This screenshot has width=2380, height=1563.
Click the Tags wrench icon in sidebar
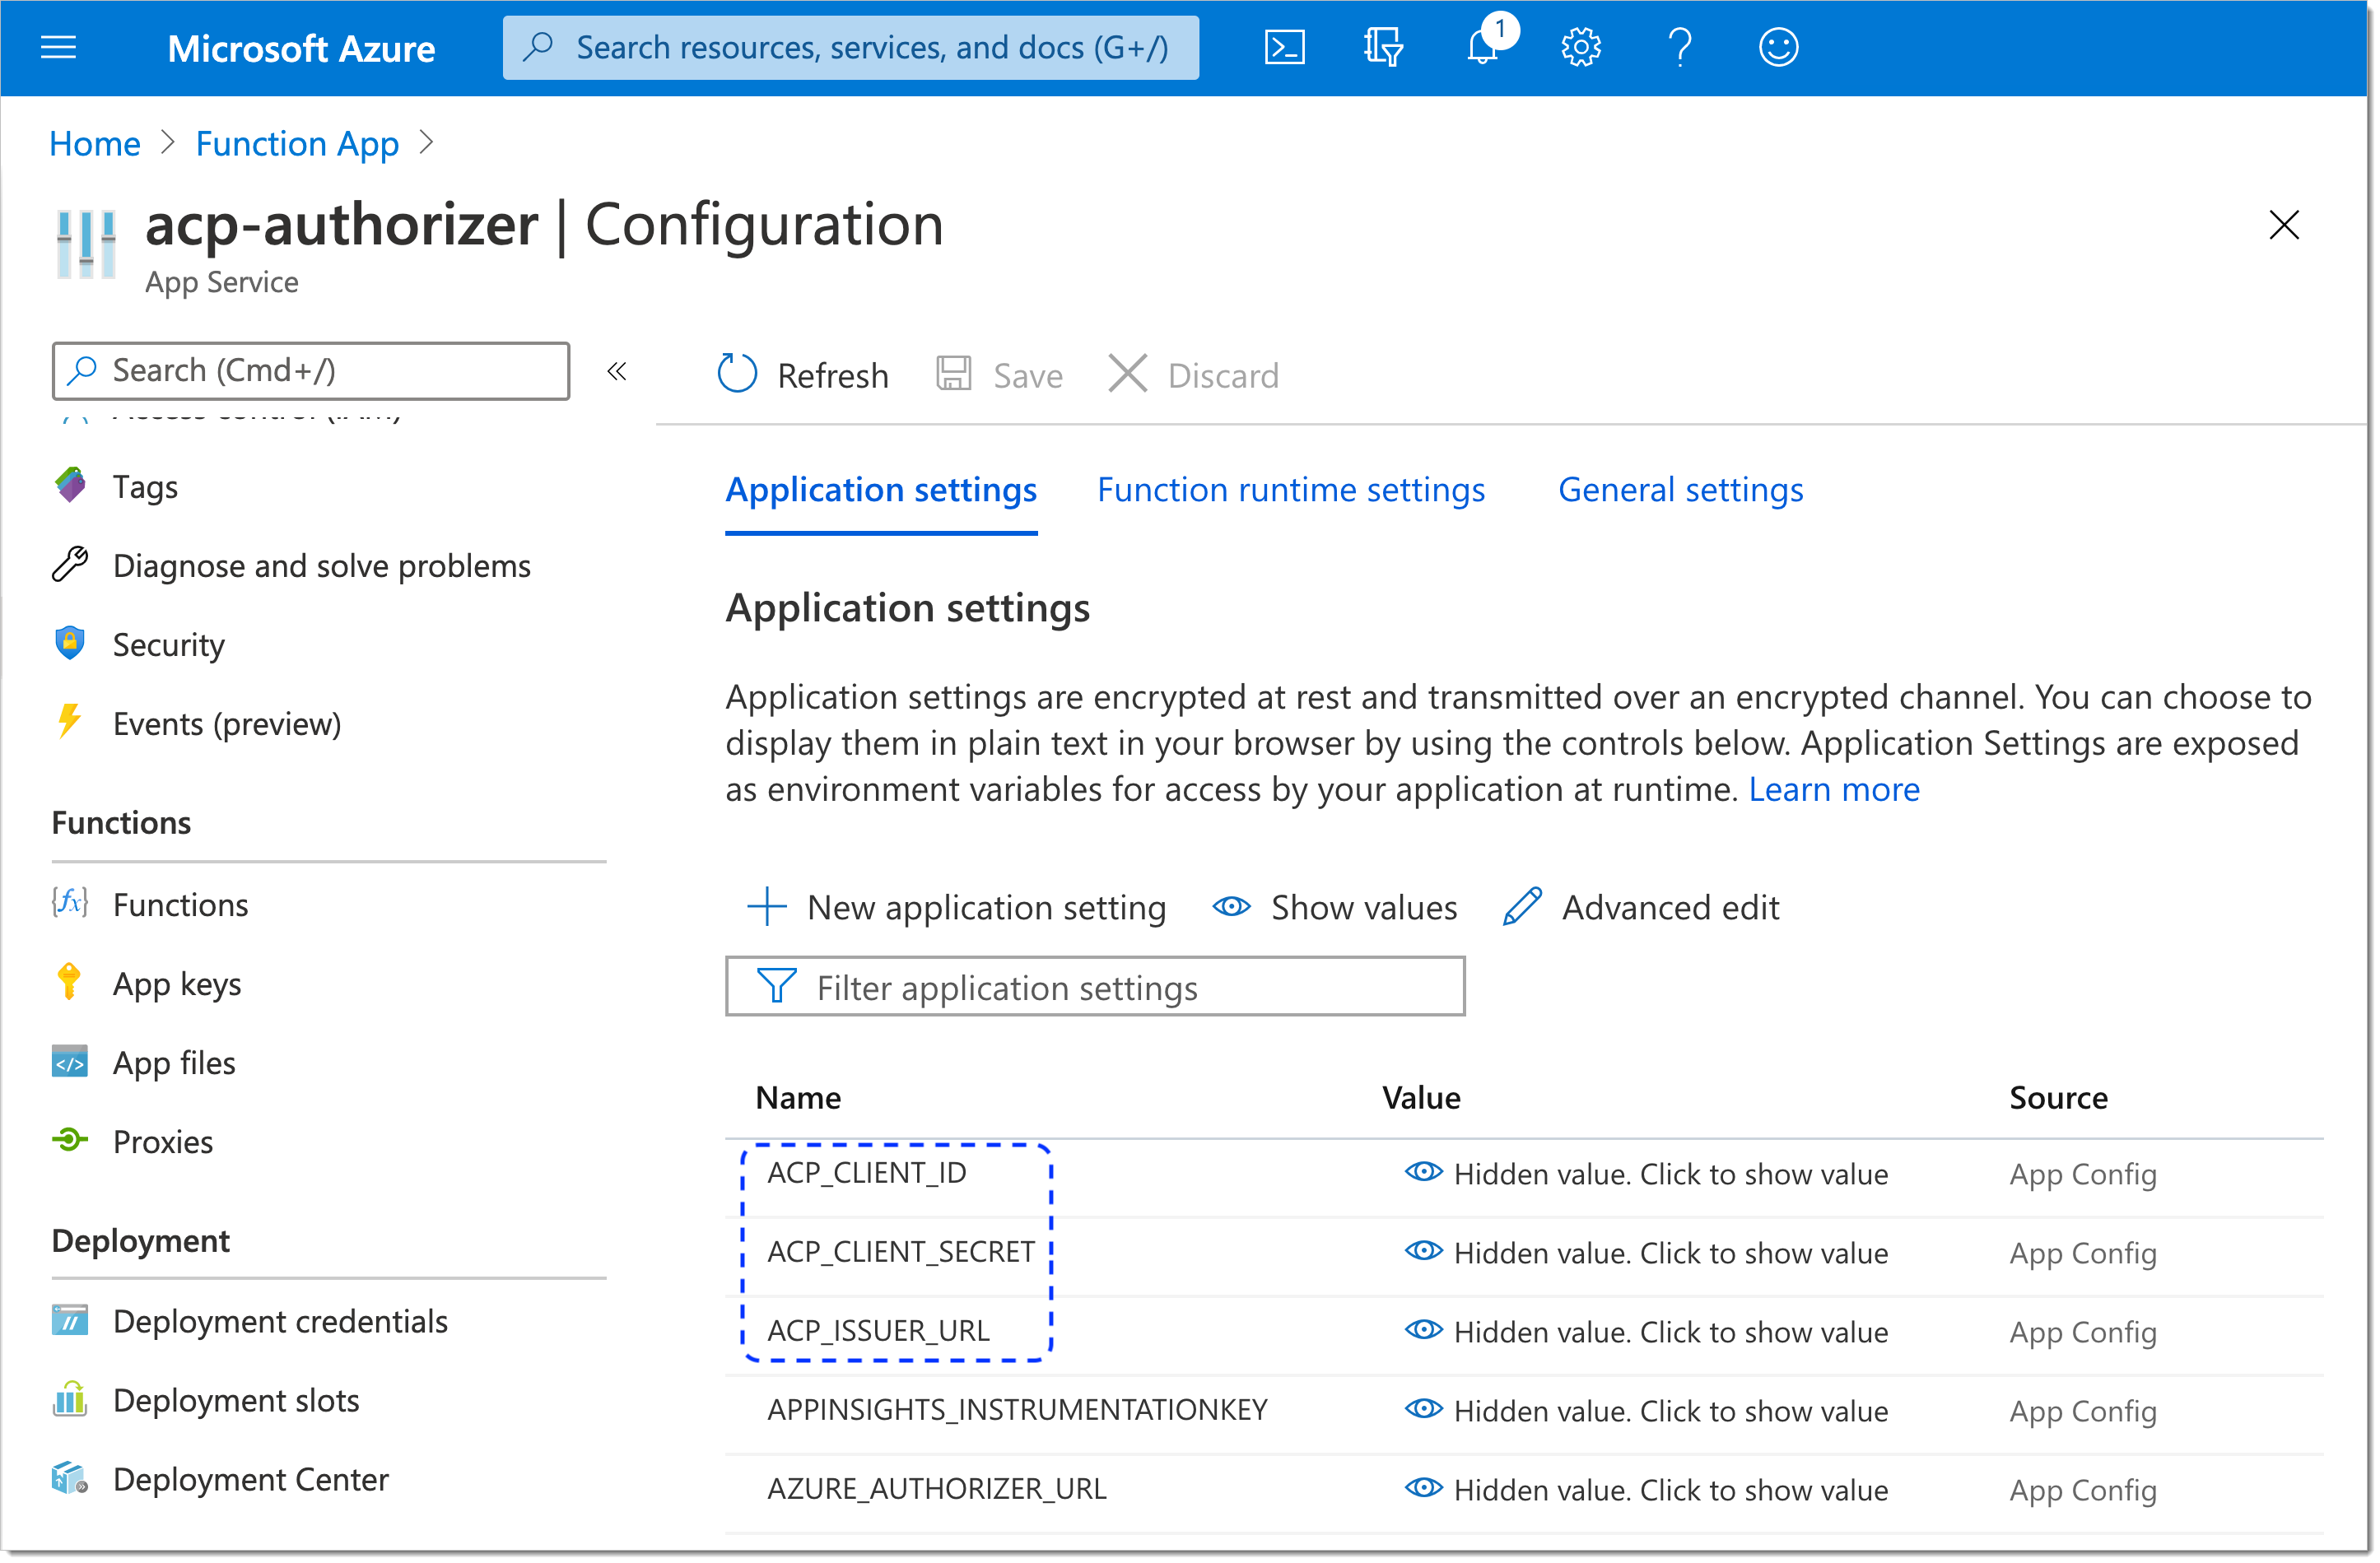(72, 485)
